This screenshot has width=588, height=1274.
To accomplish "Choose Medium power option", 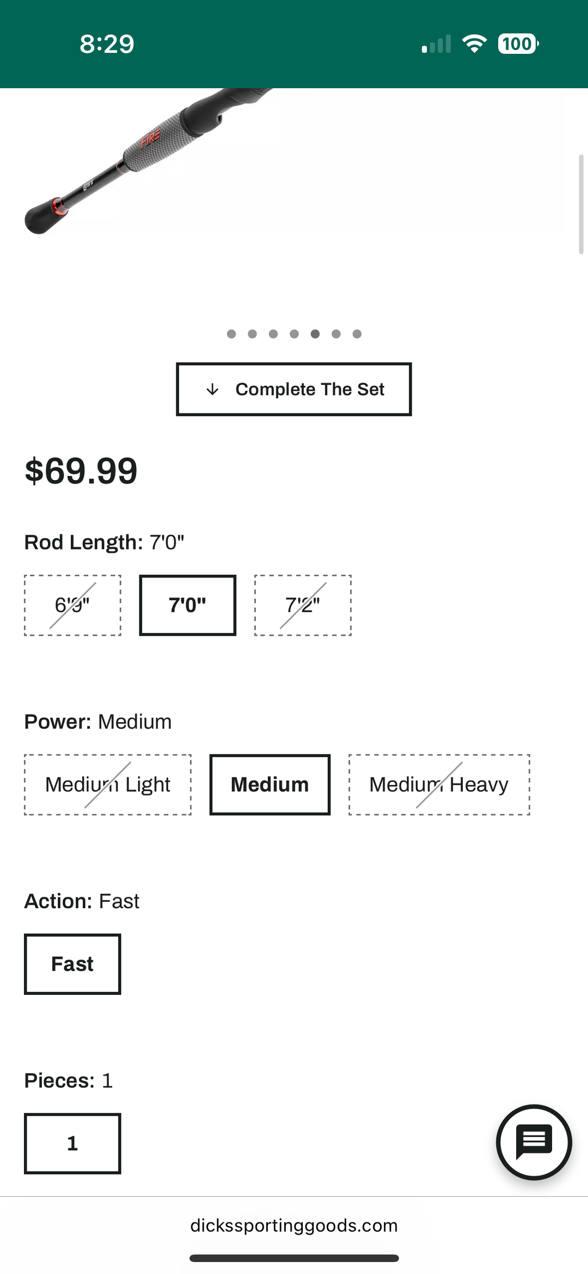I will 270,785.
